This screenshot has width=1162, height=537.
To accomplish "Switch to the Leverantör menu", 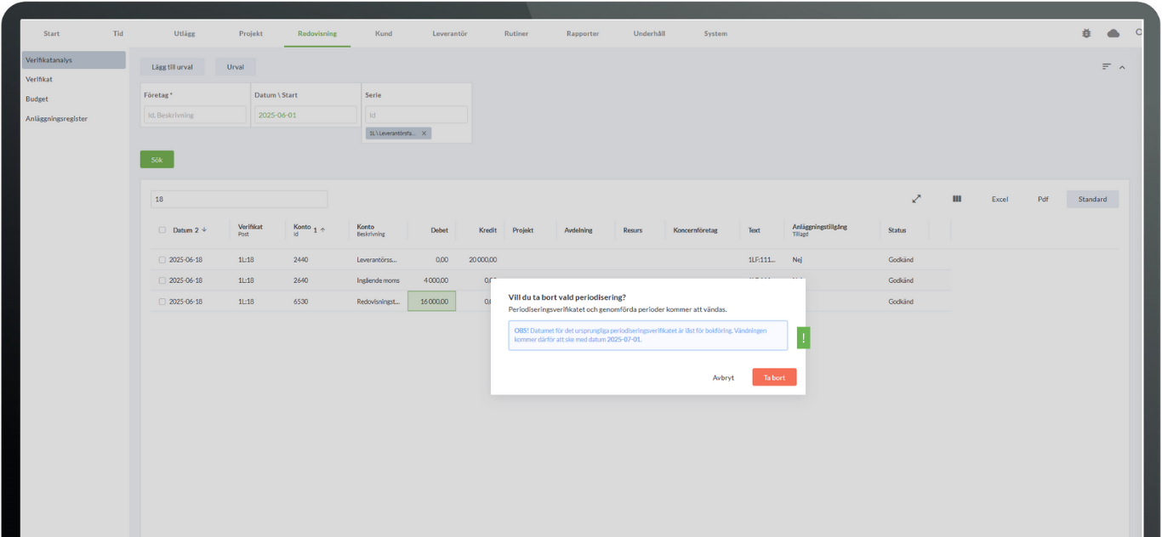I will pyautogui.click(x=450, y=34).
